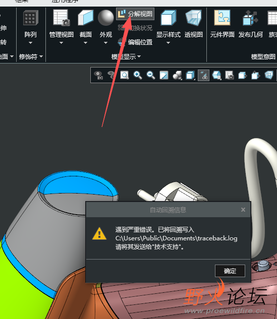
Task: Click the 自动回溯信息 dialog title
Action: (x=168, y=210)
